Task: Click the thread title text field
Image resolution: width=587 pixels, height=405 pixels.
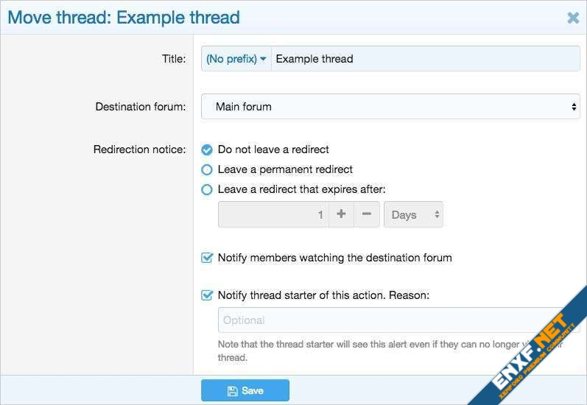Action: pos(425,59)
